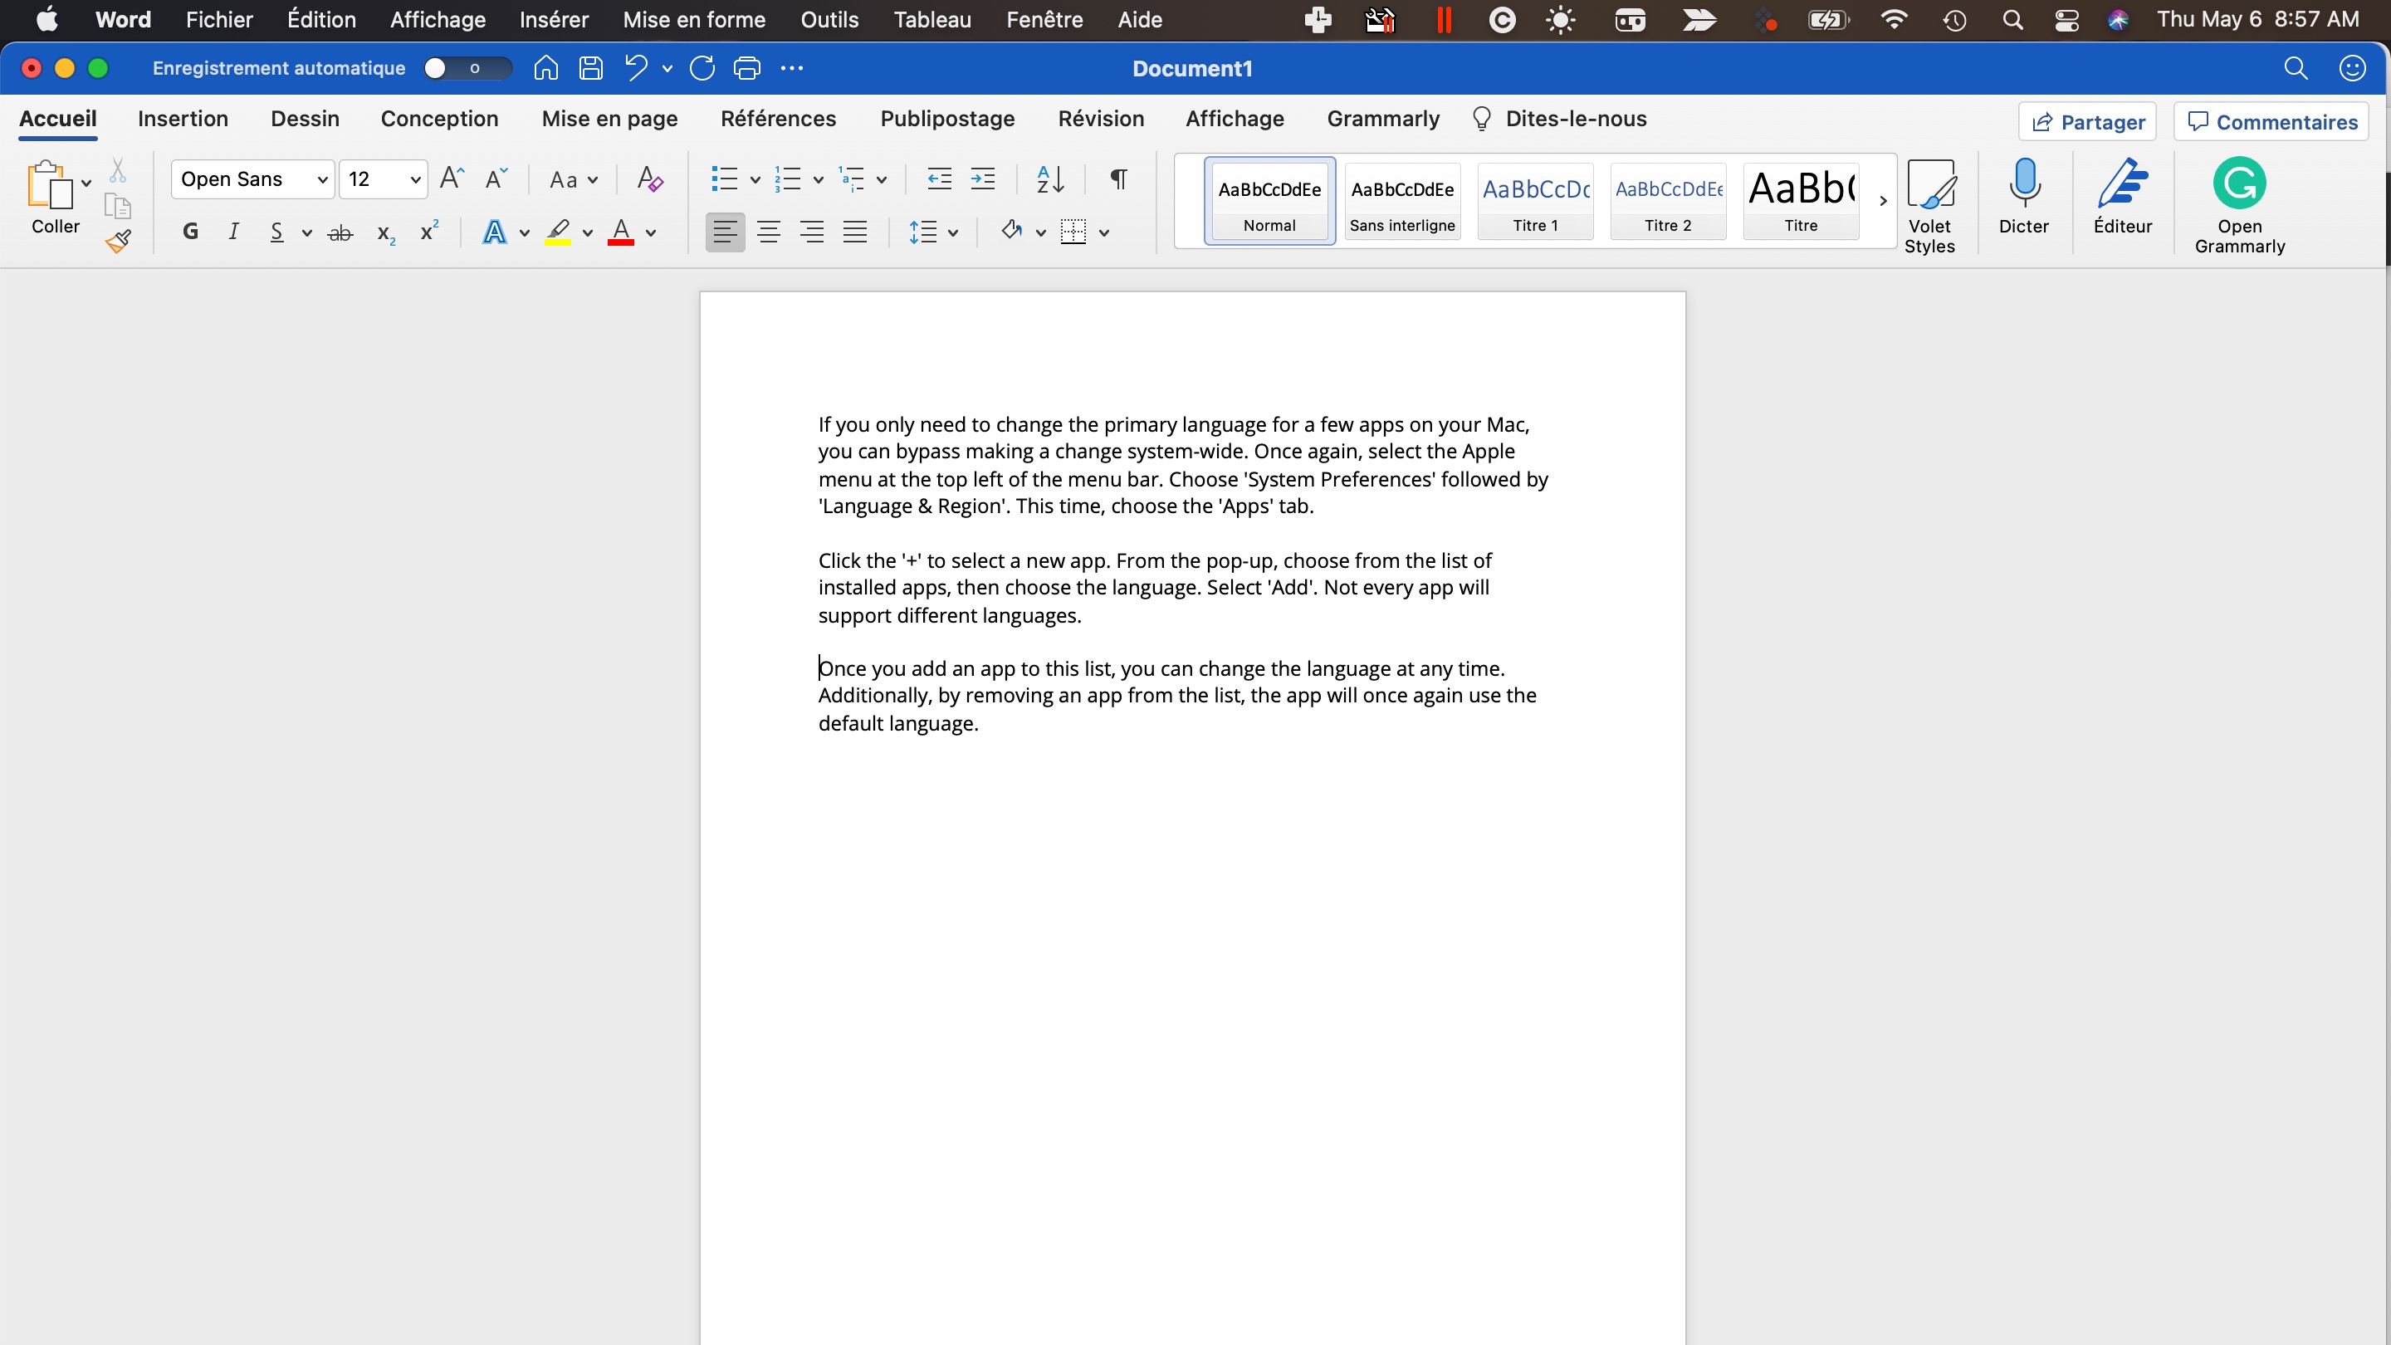Apply text effects blue A
Viewport: 2391px width, 1345px height.
495,232
